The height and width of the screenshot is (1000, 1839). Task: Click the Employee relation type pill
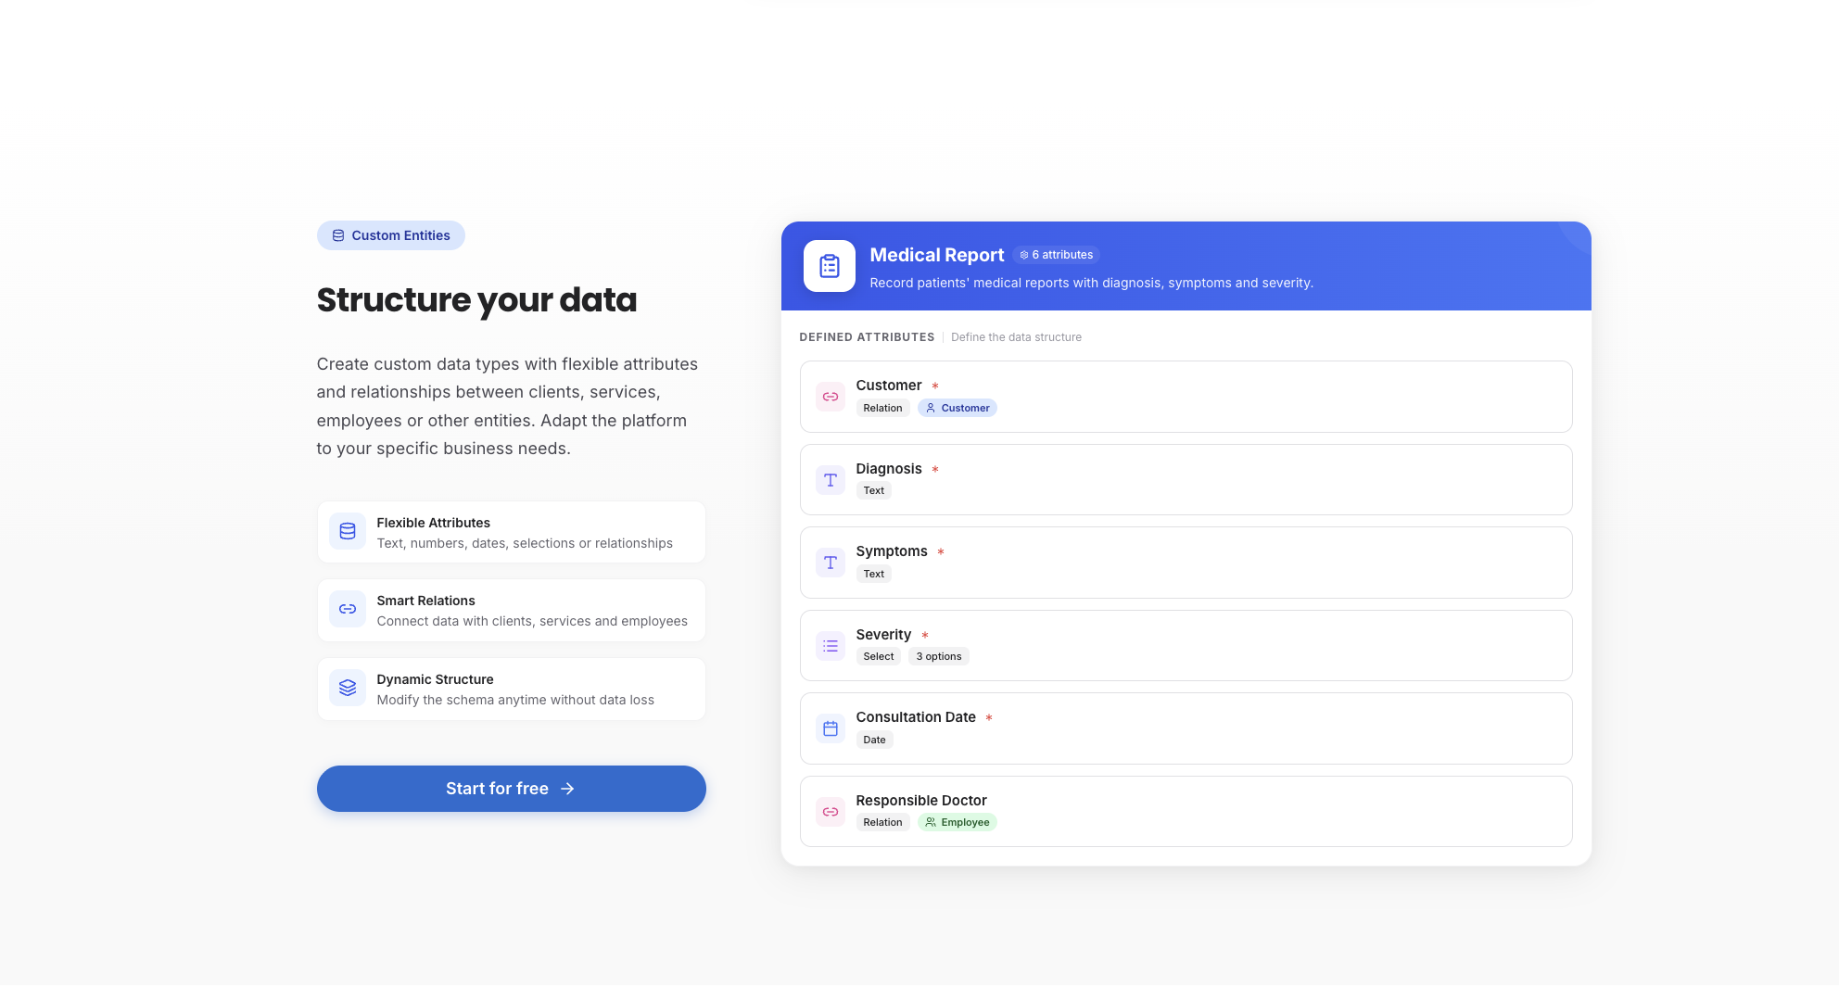click(957, 822)
